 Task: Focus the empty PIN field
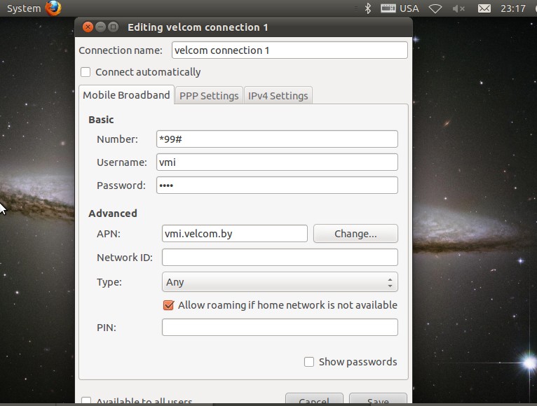[280, 328]
